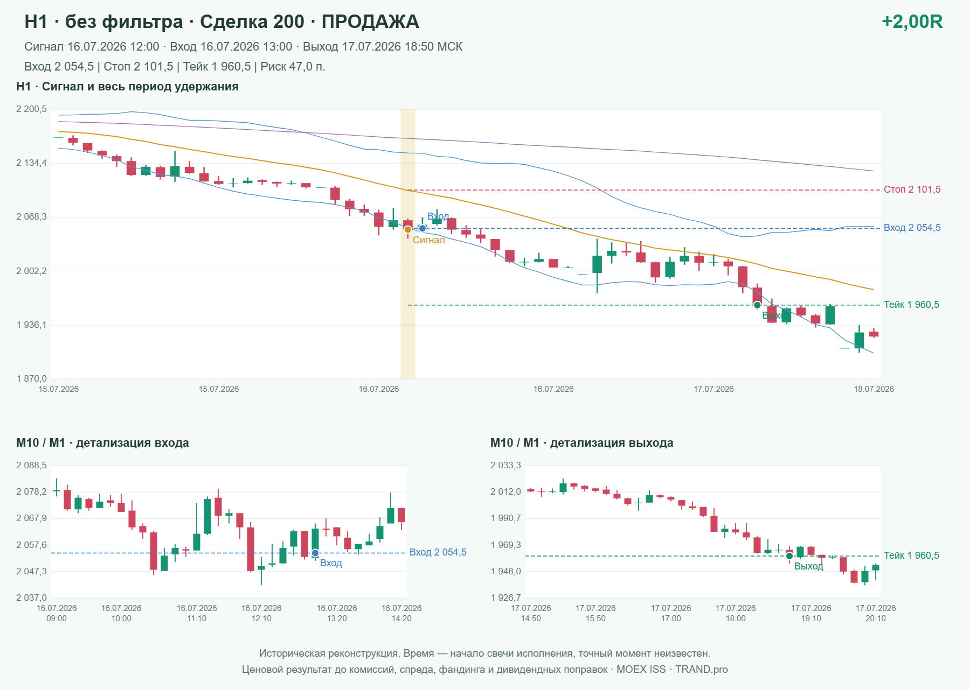
Task: Select heading "H1 · Сигнал и весь период удержания"
Action: tap(127, 87)
